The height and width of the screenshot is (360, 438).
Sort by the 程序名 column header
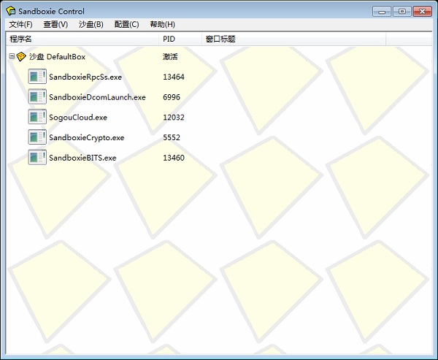(x=82, y=39)
